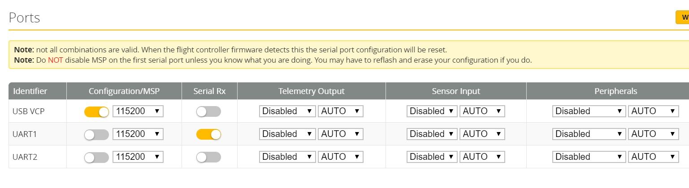Expand UART2 Telemetry Output AUTO baud dropdown
Screen dimensions: 689x188
pyautogui.click(x=340, y=157)
